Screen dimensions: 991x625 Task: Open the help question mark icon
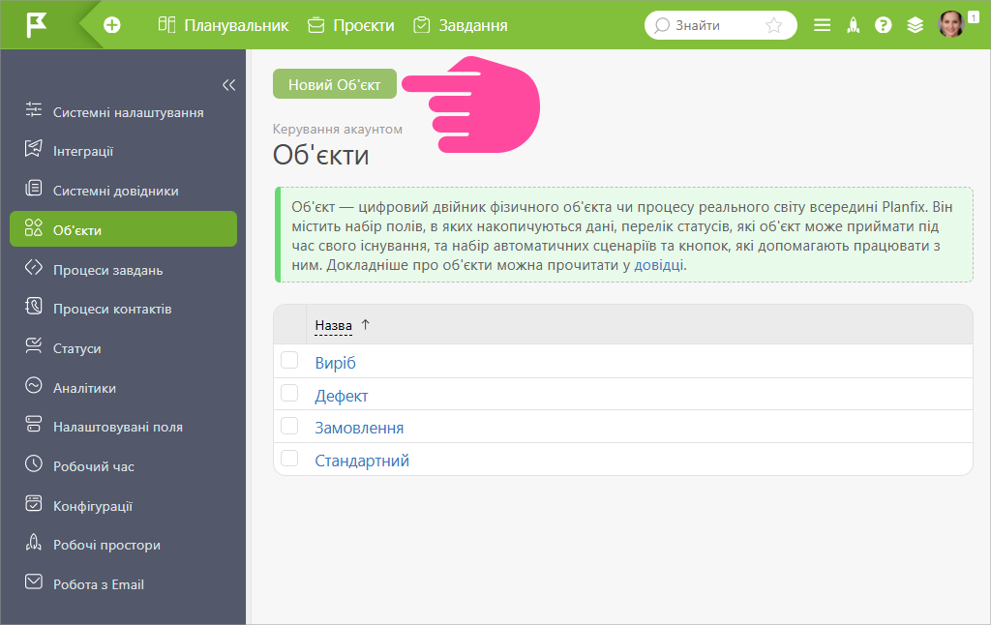[883, 25]
